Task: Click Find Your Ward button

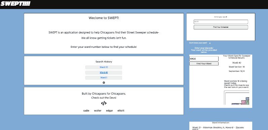Action: pos(204,63)
